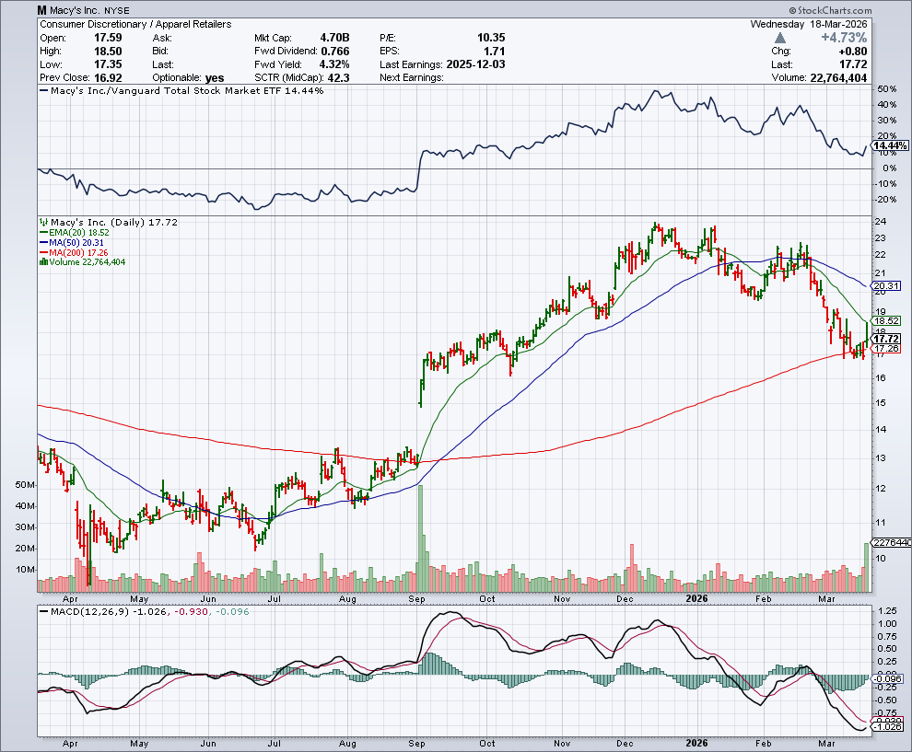Click the 'Next Earnings:' label

[412, 78]
